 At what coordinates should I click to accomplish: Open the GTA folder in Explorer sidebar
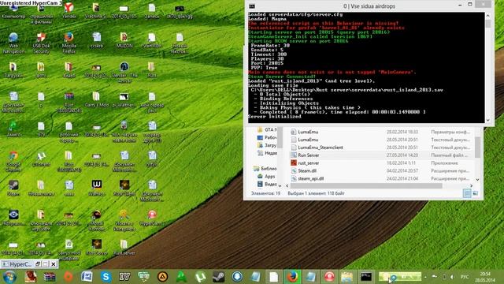point(268,129)
